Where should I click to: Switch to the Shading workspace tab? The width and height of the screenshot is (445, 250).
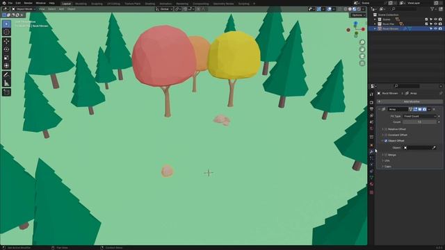[150, 3]
